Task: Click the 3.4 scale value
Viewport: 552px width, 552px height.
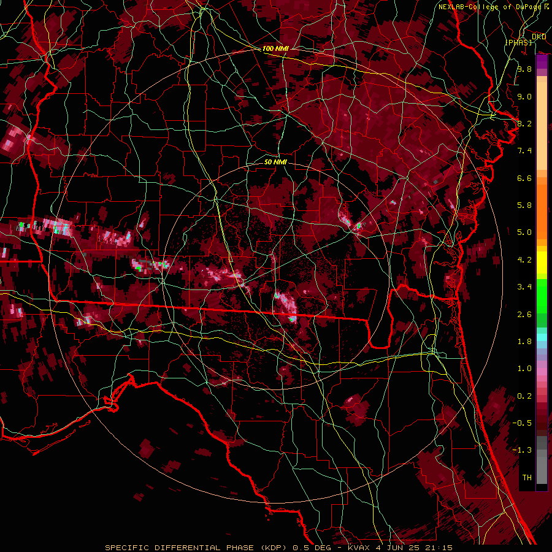Action: [524, 287]
